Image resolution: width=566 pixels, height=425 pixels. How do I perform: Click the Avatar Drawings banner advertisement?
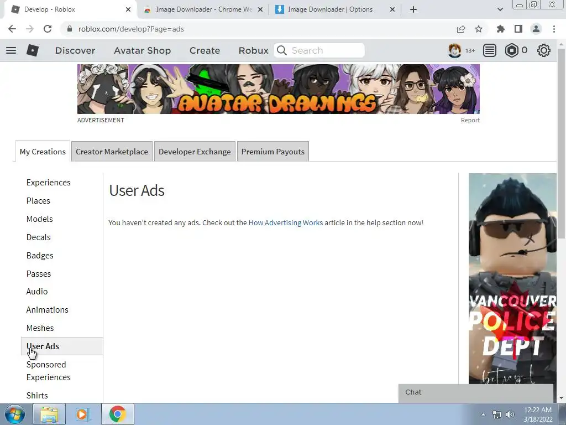(279, 89)
